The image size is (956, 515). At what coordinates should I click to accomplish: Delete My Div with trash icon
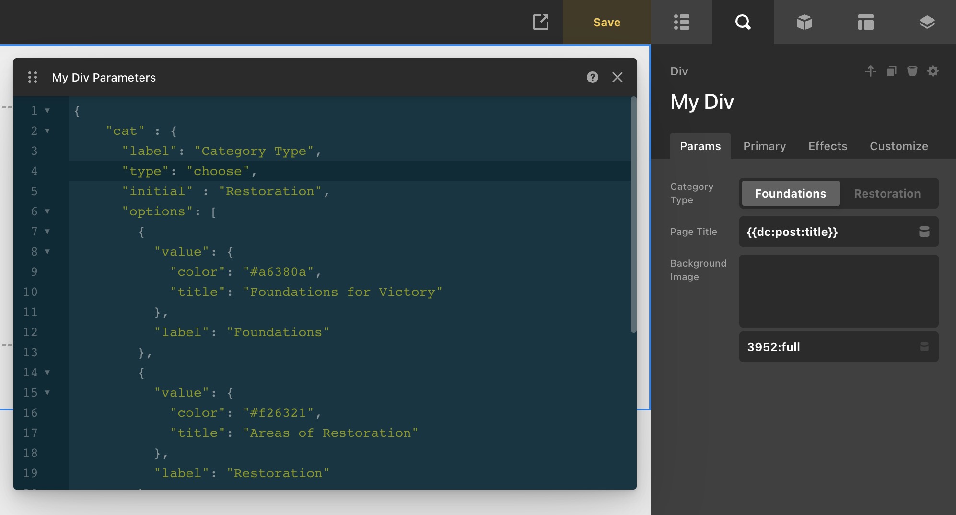click(912, 71)
